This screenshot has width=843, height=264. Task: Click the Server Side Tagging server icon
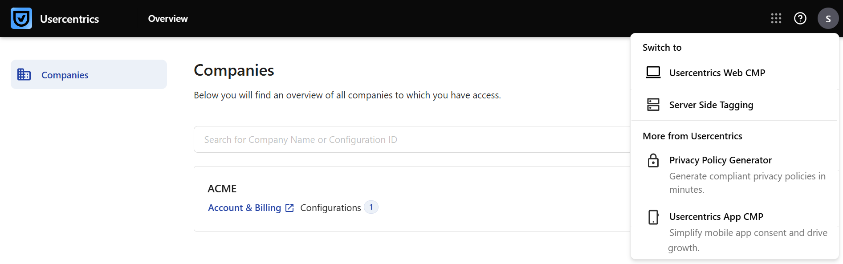653,105
